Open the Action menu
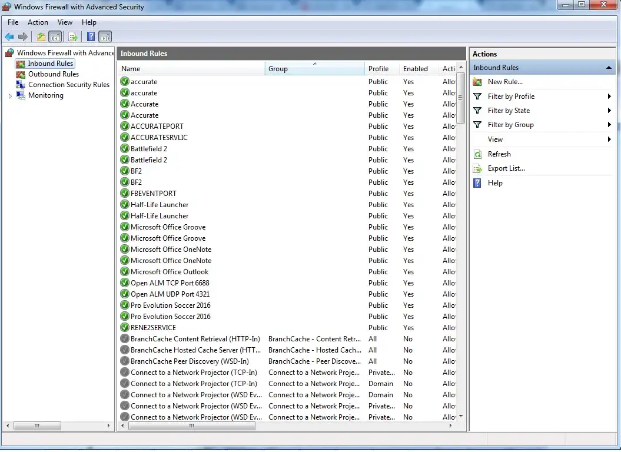The height and width of the screenshot is (452, 621). click(38, 22)
